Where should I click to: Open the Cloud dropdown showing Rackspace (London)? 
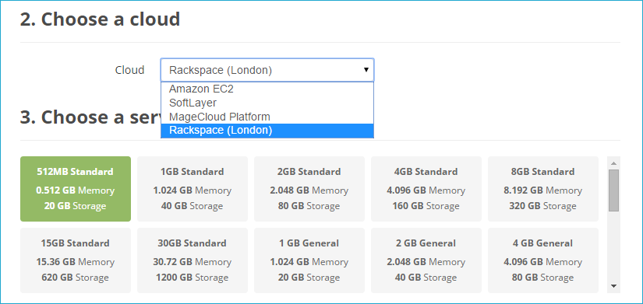coord(267,71)
